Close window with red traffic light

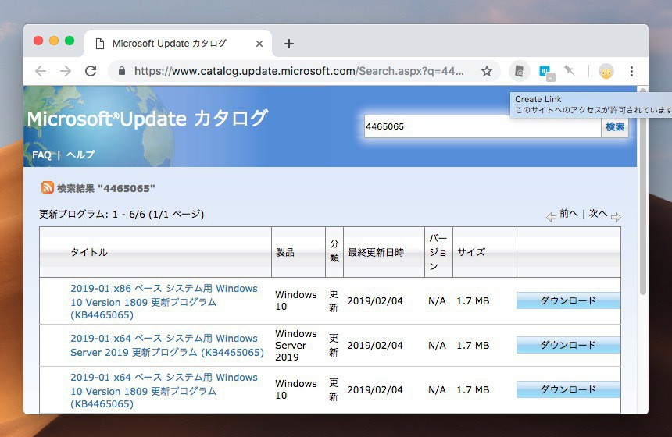38,41
